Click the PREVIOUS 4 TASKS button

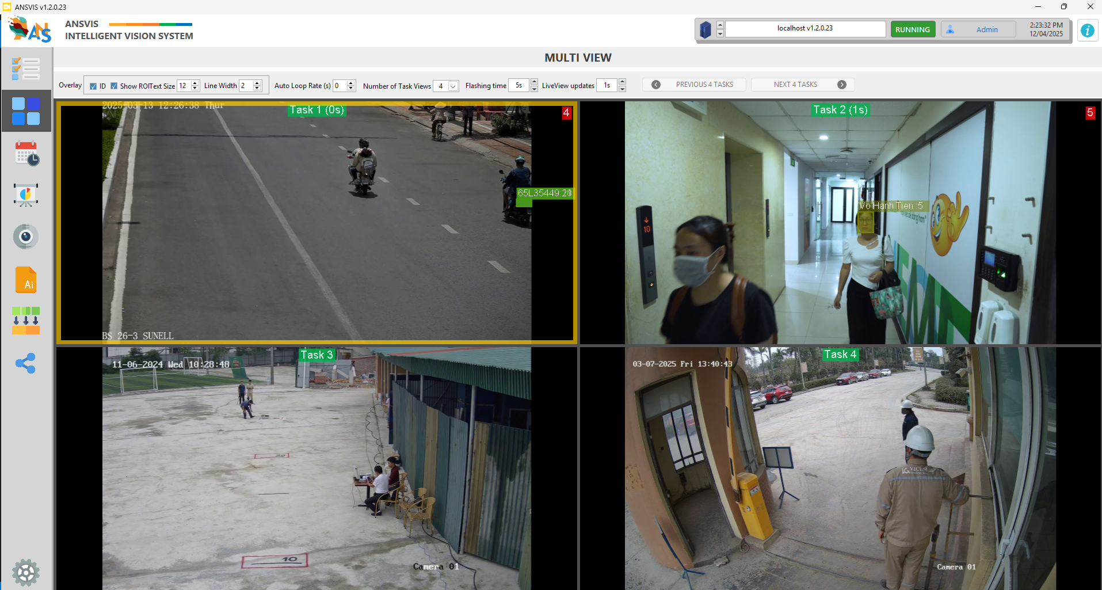pos(693,85)
